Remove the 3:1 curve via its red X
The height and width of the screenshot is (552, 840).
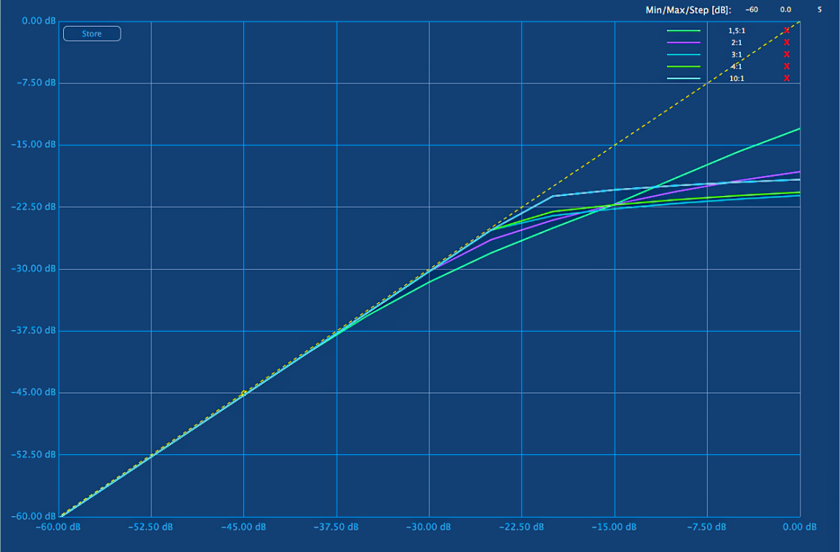pyautogui.click(x=786, y=55)
